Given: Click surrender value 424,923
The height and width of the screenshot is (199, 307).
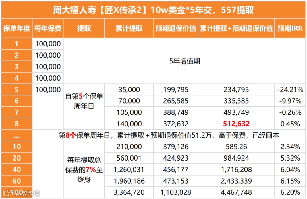Looking at the screenshot, I should click(176, 158).
